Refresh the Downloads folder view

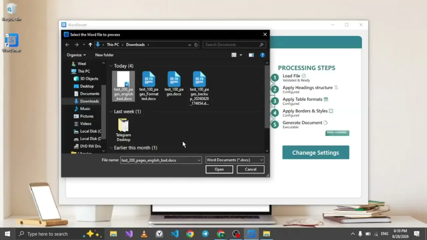(196, 45)
